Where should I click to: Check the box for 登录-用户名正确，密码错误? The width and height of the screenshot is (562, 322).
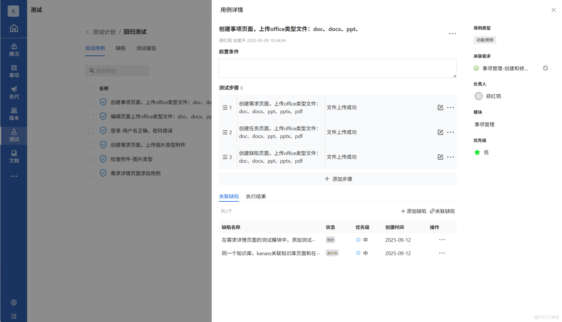point(90,131)
